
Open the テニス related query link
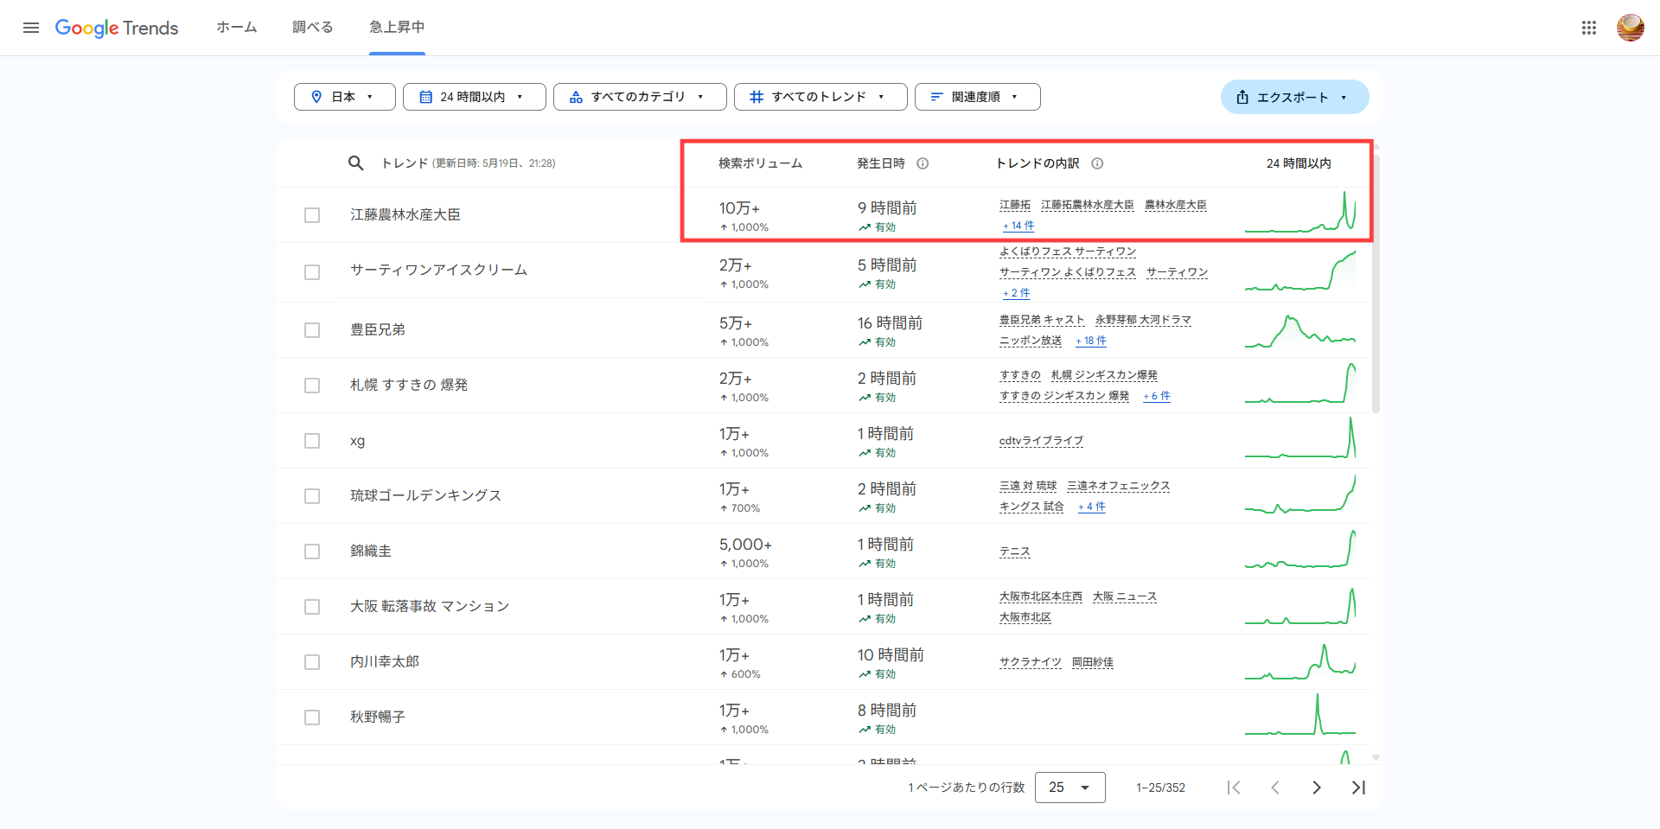(1015, 552)
